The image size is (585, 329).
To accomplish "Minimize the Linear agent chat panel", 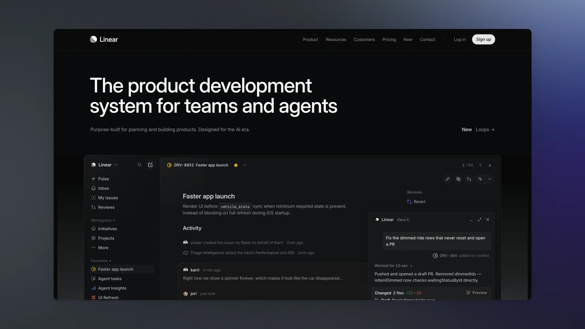I will click(x=471, y=220).
